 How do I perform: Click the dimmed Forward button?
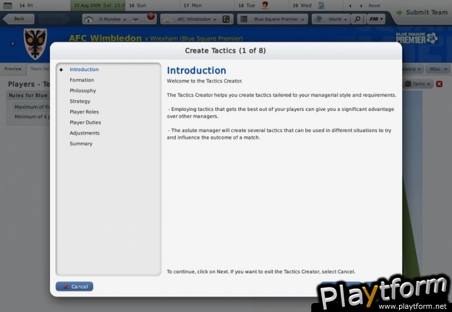click(52, 19)
